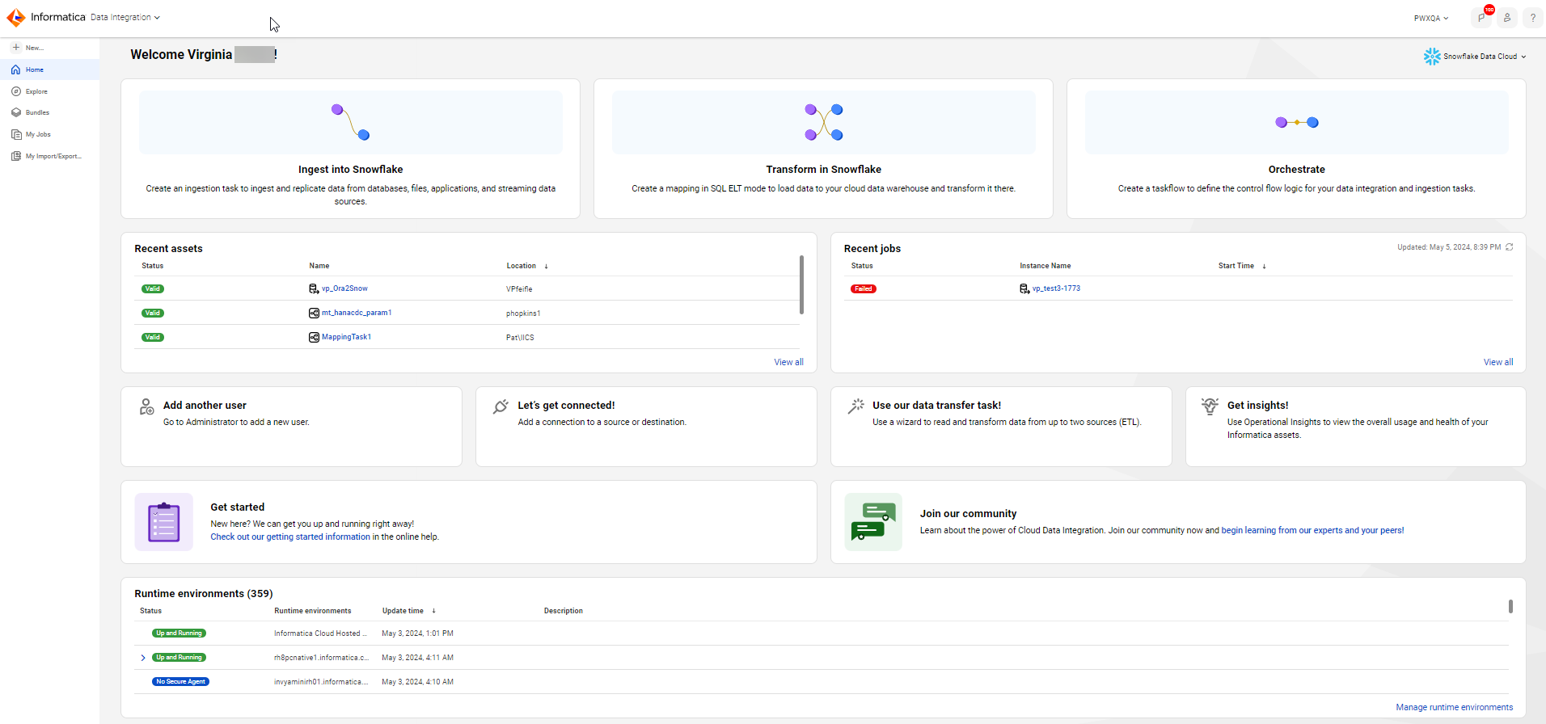
Task: Click the Snowflake snowflake logo icon
Action: 1432,57
